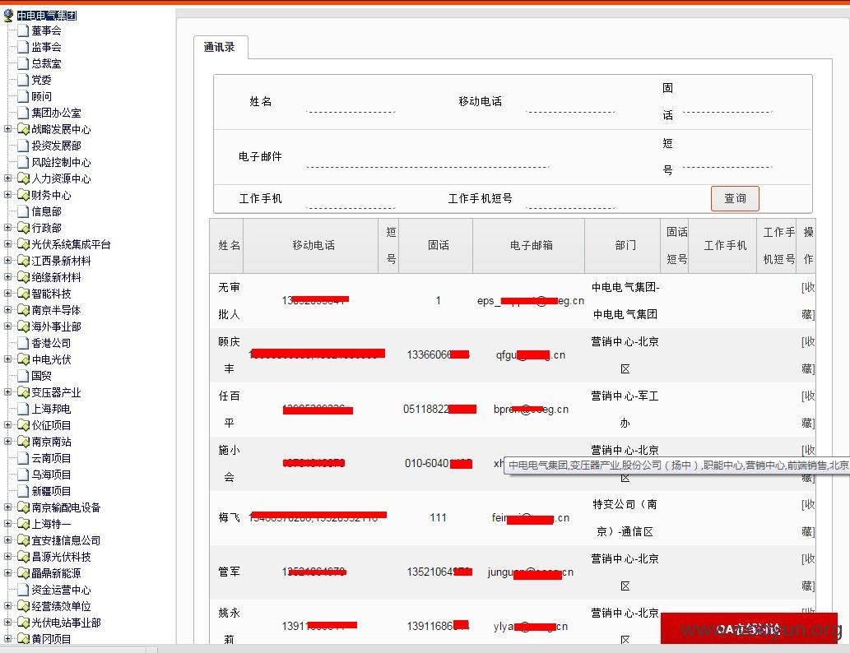Viewport: 850px width, 653px height.
Task: Select the 黄冈项目 tree item
Action: (x=51, y=639)
